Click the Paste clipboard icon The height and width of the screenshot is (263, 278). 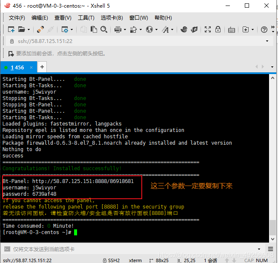click(x=94, y=29)
